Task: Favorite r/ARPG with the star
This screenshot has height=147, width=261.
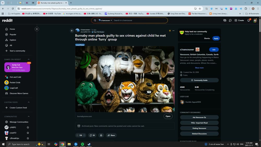Action: click(x=28, y=127)
